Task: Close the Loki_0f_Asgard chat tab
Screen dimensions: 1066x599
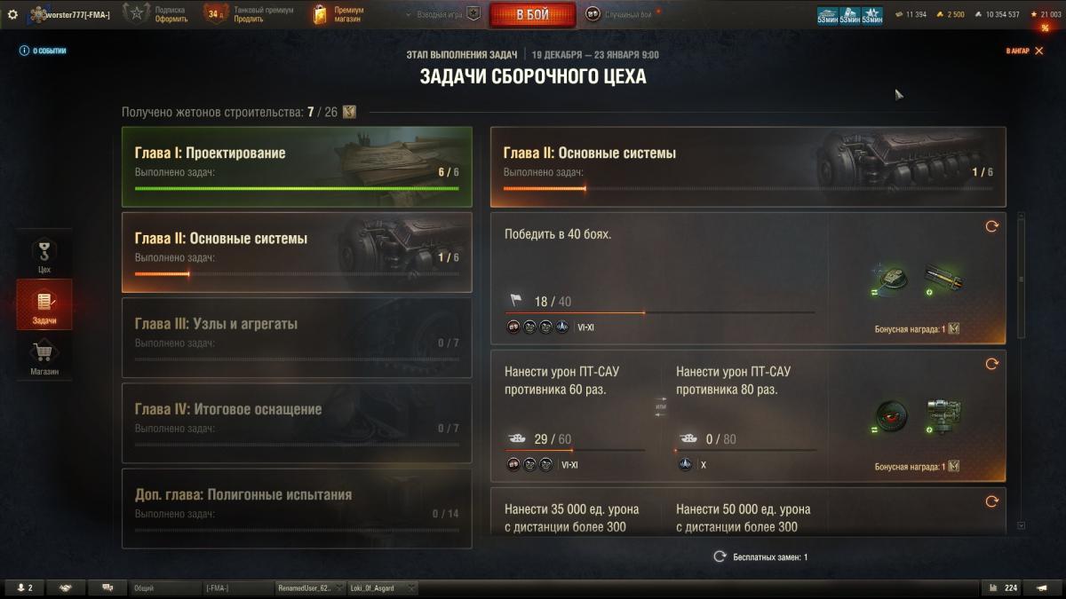Action: [x=412, y=587]
